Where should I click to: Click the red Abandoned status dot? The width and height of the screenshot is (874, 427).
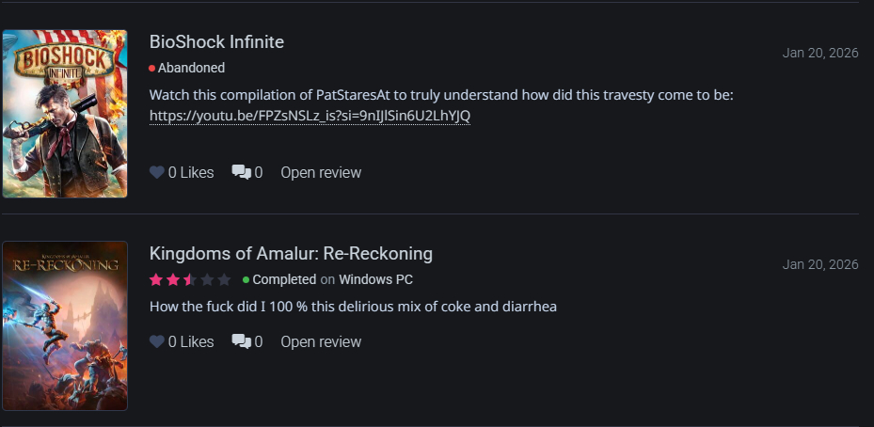(151, 68)
